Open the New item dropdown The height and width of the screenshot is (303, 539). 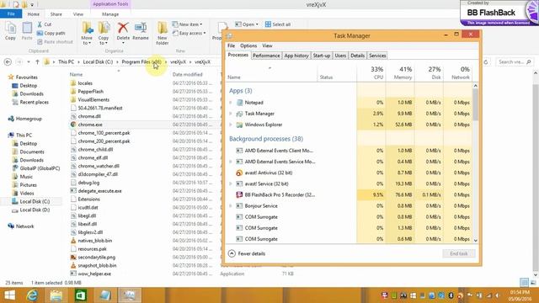tap(188, 24)
